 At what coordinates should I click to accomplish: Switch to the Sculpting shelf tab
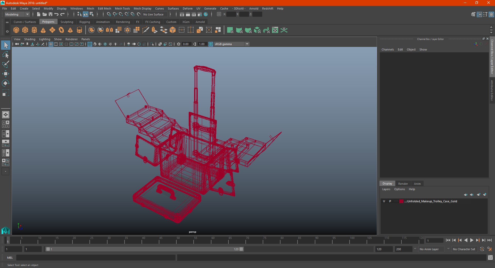[67, 22]
